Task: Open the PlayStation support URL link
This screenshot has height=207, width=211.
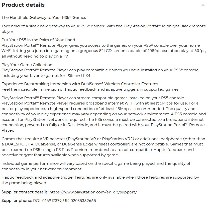Action: 93,192
